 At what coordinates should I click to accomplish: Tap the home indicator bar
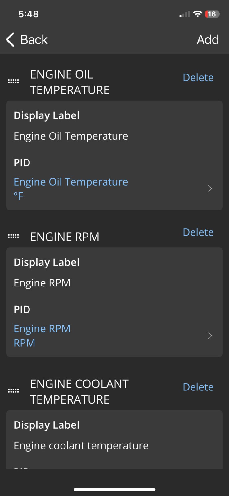pos(115,489)
